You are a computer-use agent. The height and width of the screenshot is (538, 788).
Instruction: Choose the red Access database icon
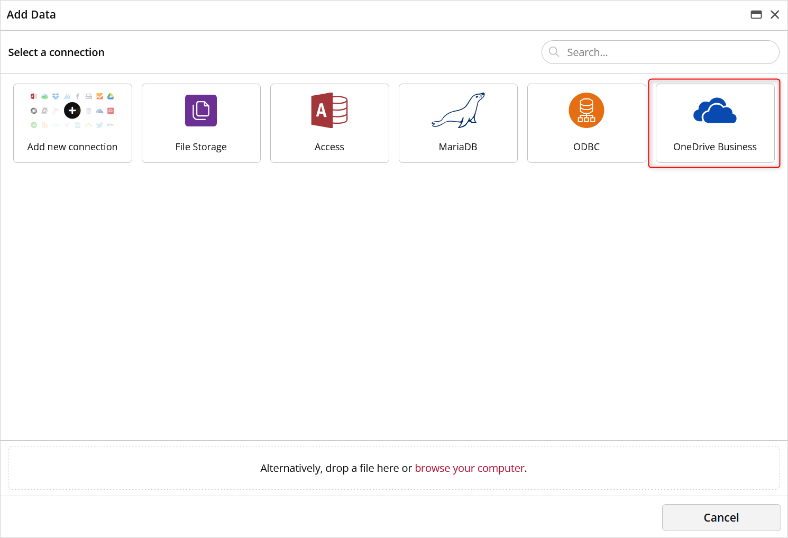tap(329, 111)
